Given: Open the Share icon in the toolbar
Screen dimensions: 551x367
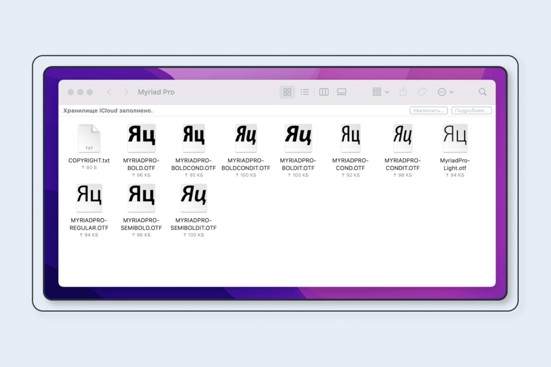Looking at the screenshot, I should (403, 92).
